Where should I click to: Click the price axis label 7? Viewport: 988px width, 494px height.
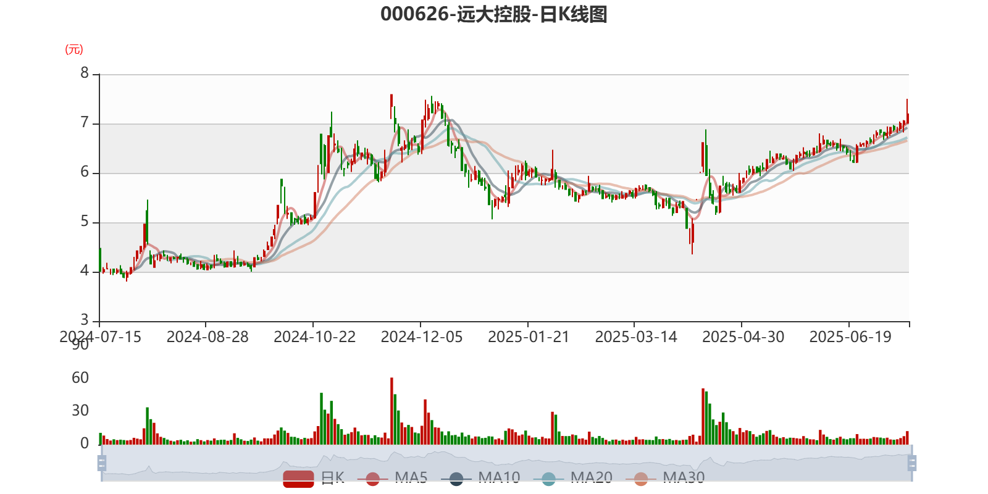point(85,123)
